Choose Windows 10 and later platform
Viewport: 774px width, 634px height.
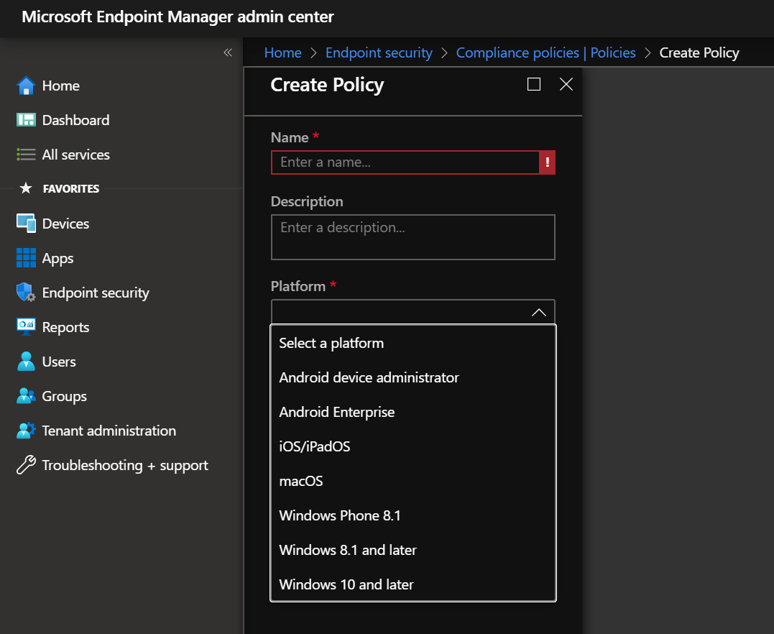(x=346, y=584)
